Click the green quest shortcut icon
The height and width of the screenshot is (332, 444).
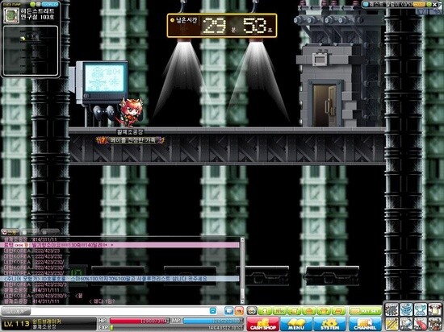click(x=294, y=311)
